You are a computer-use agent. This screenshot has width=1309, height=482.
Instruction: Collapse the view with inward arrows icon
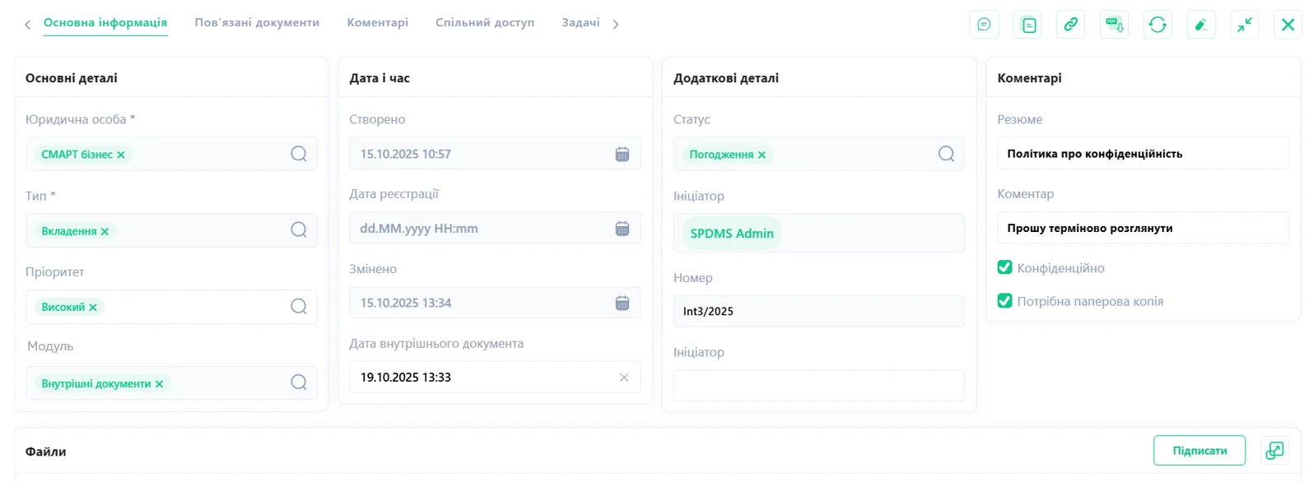[x=1245, y=25]
